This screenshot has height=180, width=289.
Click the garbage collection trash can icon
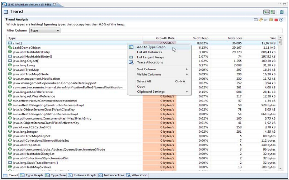click(281, 12)
